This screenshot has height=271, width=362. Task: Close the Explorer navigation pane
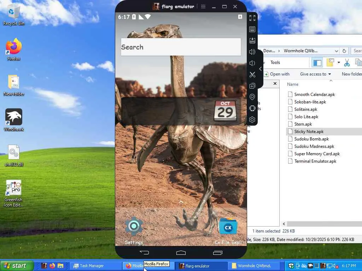tap(275, 83)
